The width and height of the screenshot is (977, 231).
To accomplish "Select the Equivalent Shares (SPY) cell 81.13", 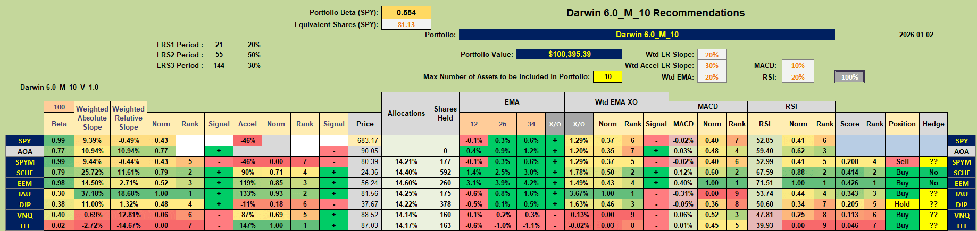I will click(x=406, y=24).
